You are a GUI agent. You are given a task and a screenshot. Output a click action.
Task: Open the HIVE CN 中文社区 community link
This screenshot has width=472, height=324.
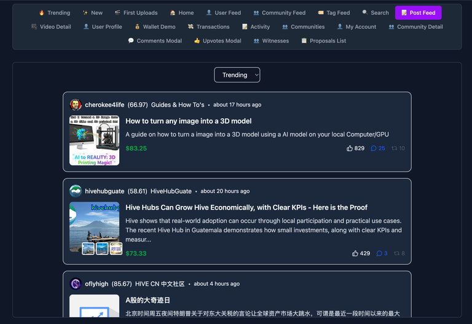click(160, 284)
